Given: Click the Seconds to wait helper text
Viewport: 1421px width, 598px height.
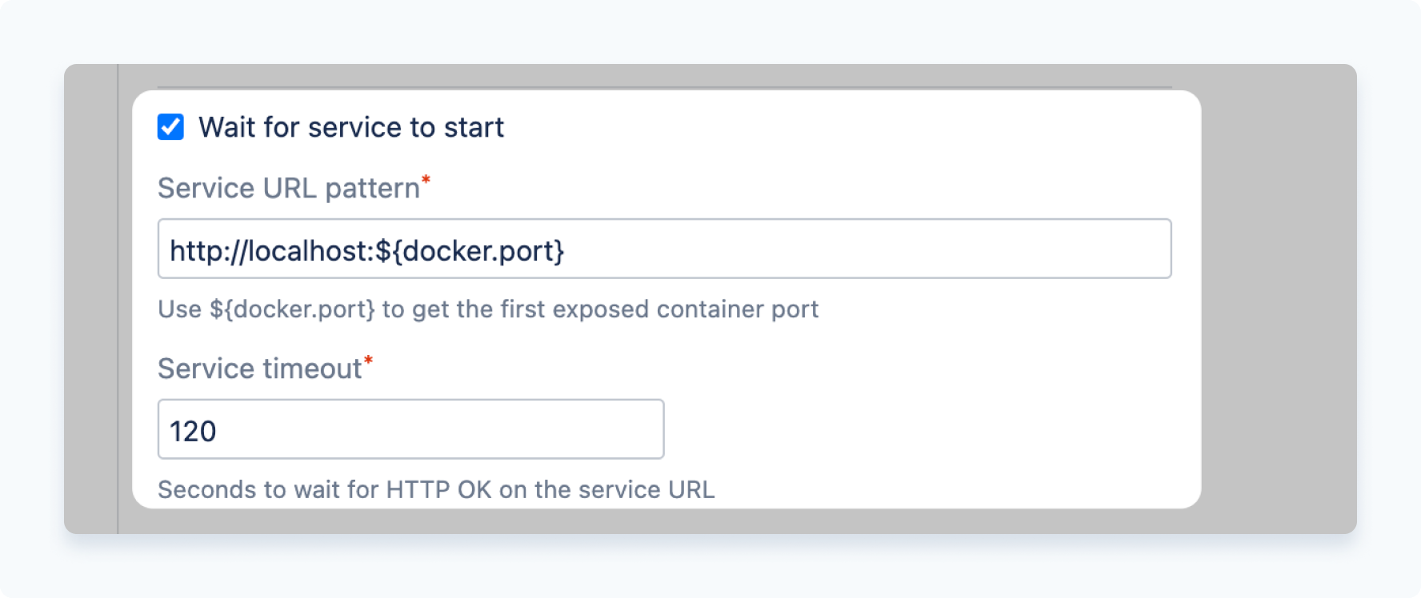Looking at the screenshot, I should [438, 490].
